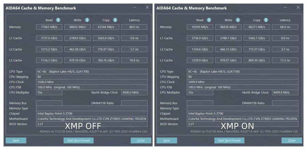Click Copy info icon in XMP OFF window
This screenshot has height=150, width=307.
pyautogui.click(x=115, y=20)
